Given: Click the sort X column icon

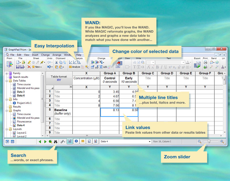Looking at the screenshot, I should click(101, 62).
